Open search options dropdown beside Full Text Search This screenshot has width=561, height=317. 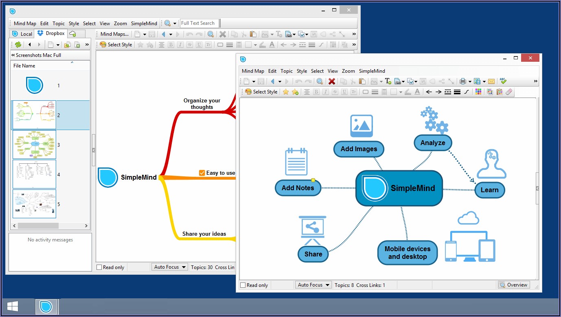[175, 23]
